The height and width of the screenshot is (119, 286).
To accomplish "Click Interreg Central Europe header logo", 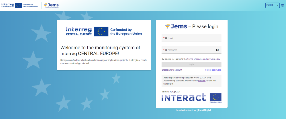I will [x=20, y=5].
